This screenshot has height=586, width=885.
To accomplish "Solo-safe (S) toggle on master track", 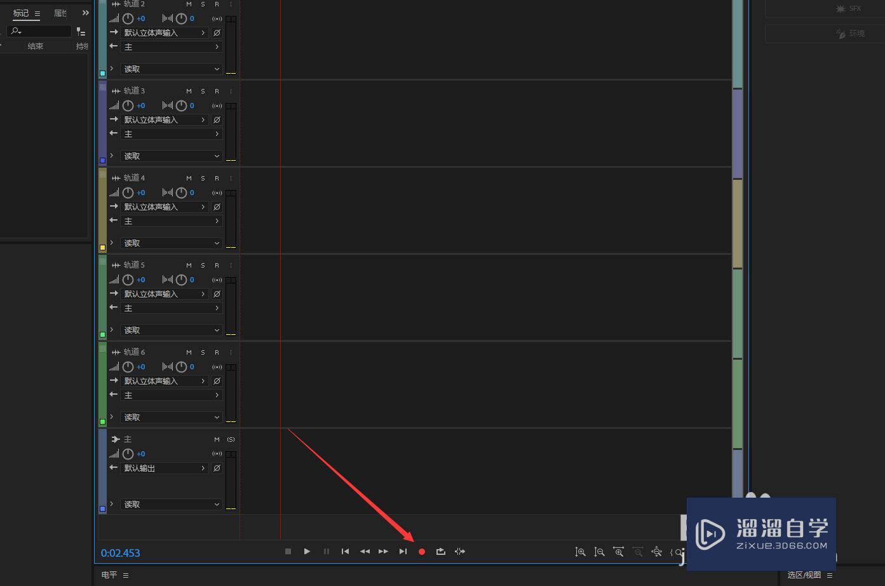I will (x=231, y=440).
